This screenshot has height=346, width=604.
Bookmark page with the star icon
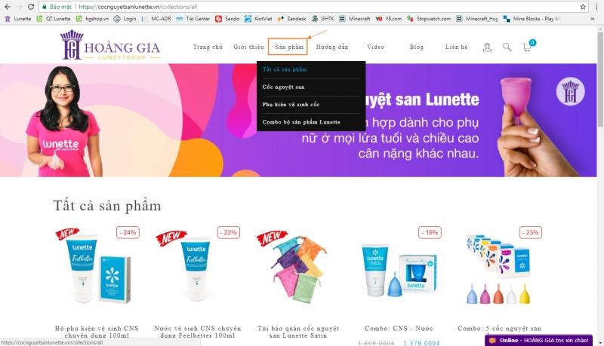tap(583, 7)
